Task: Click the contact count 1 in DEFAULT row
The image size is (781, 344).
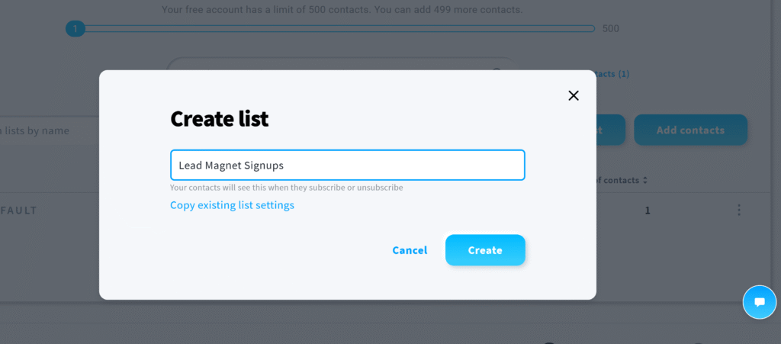Action: pos(648,211)
